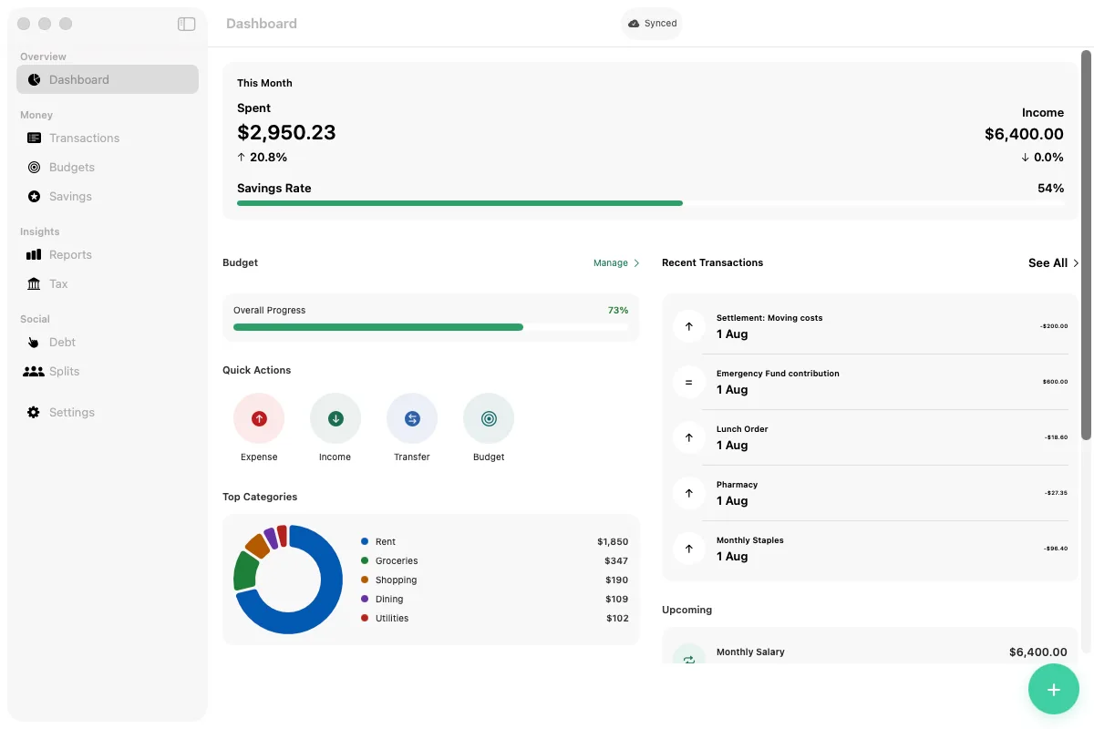Viewport: 1094px width, 729px height.
Task: Click the $6,400.00 income amount at top
Action: coord(1024,135)
